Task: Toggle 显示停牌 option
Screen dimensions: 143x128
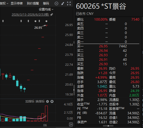Action: 17,3
